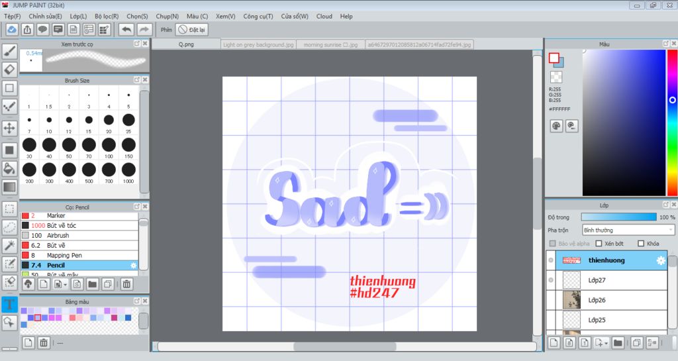678x361 pixels.
Task: Adjust the Độ trong opacity slider
Action: [x=619, y=217]
